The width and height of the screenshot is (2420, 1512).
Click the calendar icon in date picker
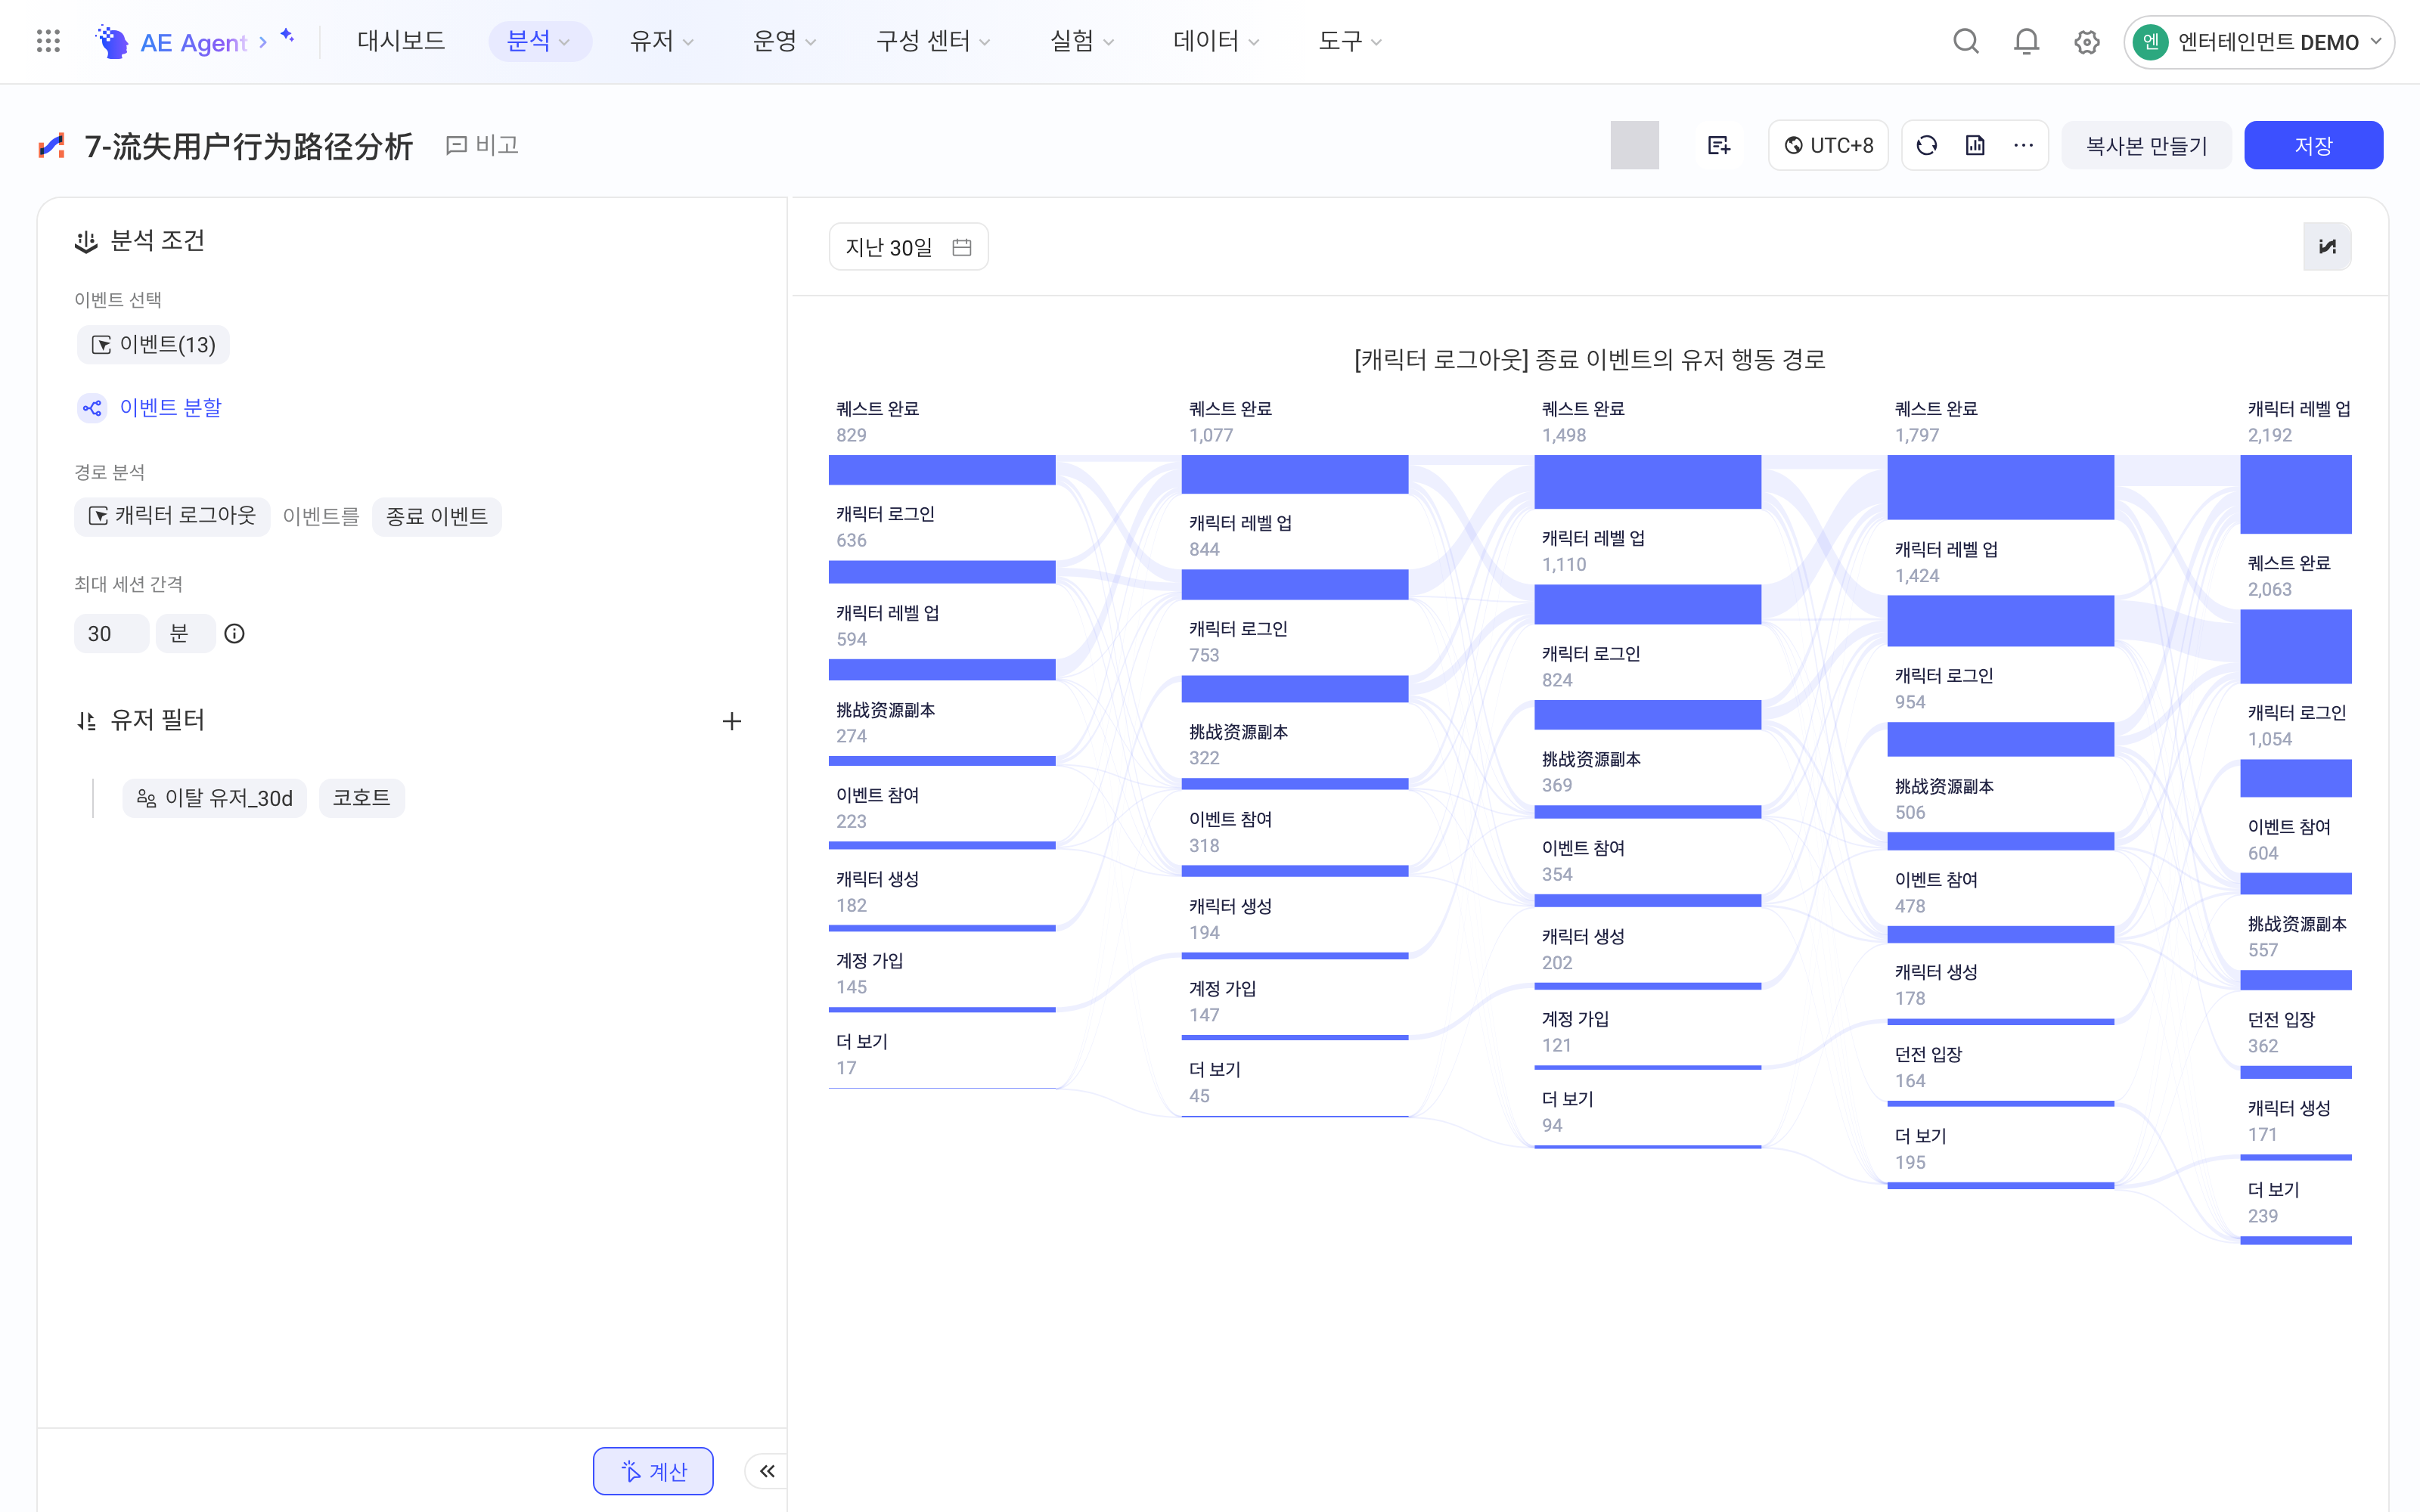pyautogui.click(x=962, y=247)
